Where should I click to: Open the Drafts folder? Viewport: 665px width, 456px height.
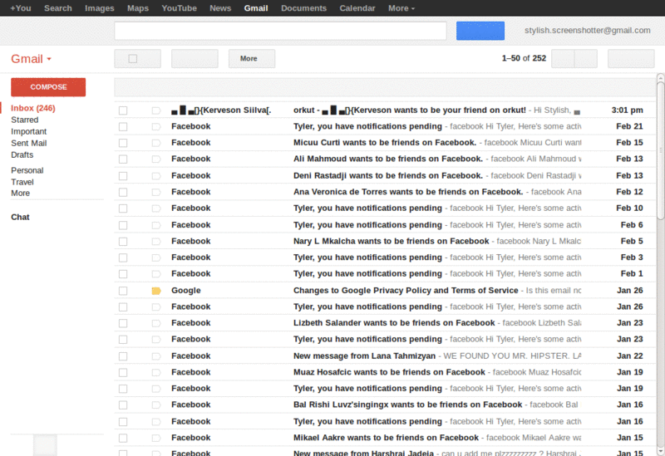22,154
